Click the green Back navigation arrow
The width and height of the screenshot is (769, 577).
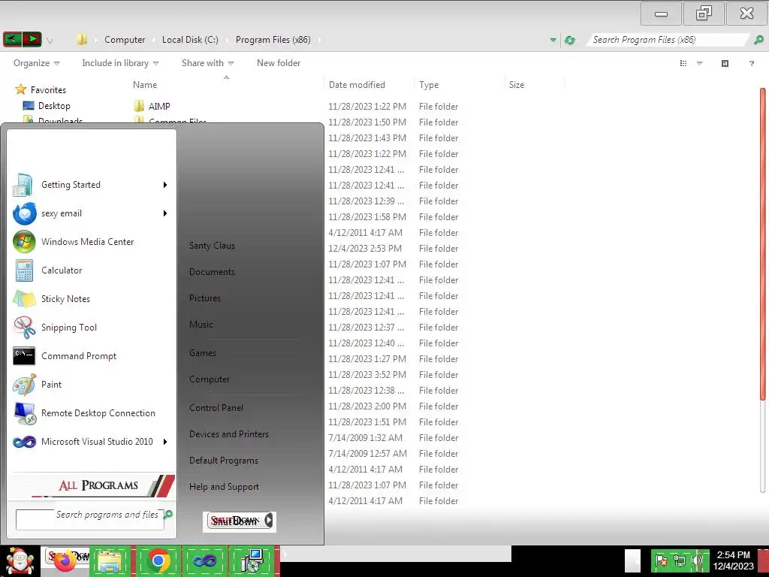[x=12, y=39]
